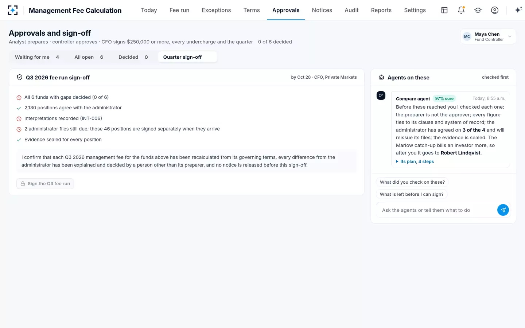Click the Compare agent avatar icon

(381, 95)
